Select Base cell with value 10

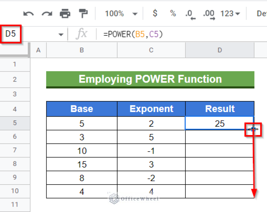tap(82, 151)
